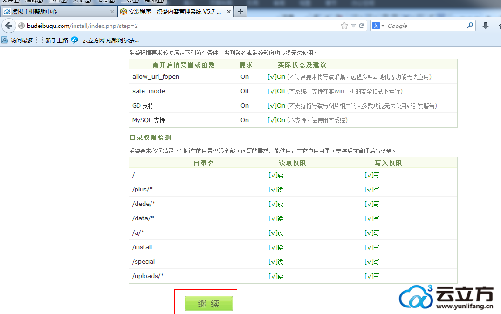Select the 安装程序 - 织梦内容管理系统 V5.7 tab
Screen dimensions: 501x314
click(x=175, y=12)
